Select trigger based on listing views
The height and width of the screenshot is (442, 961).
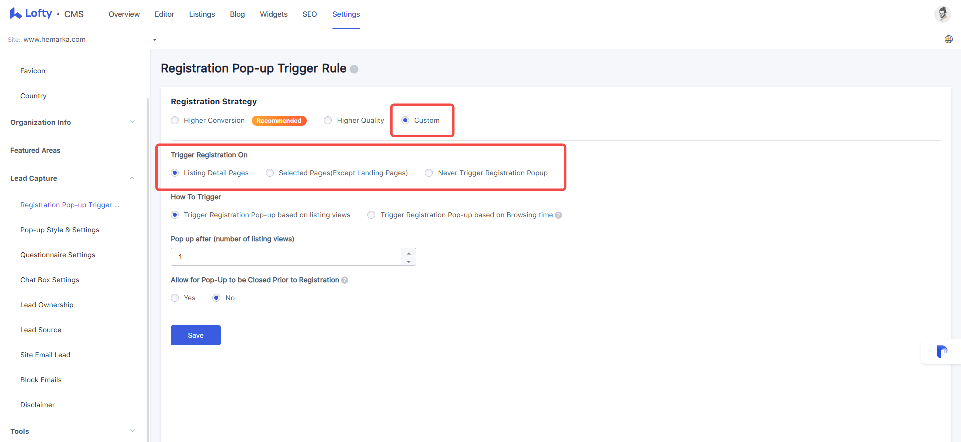click(x=175, y=215)
